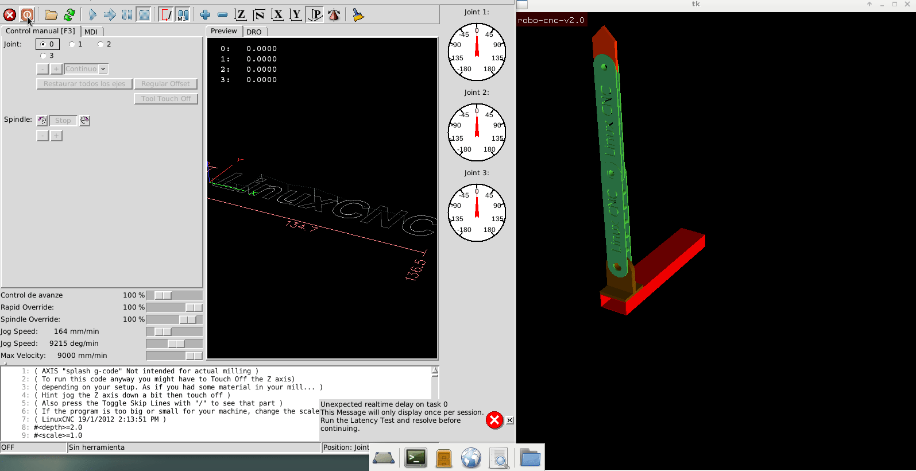Image resolution: width=916 pixels, height=471 pixels.
Task: Switch to front Y view
Action: point(296,15)
